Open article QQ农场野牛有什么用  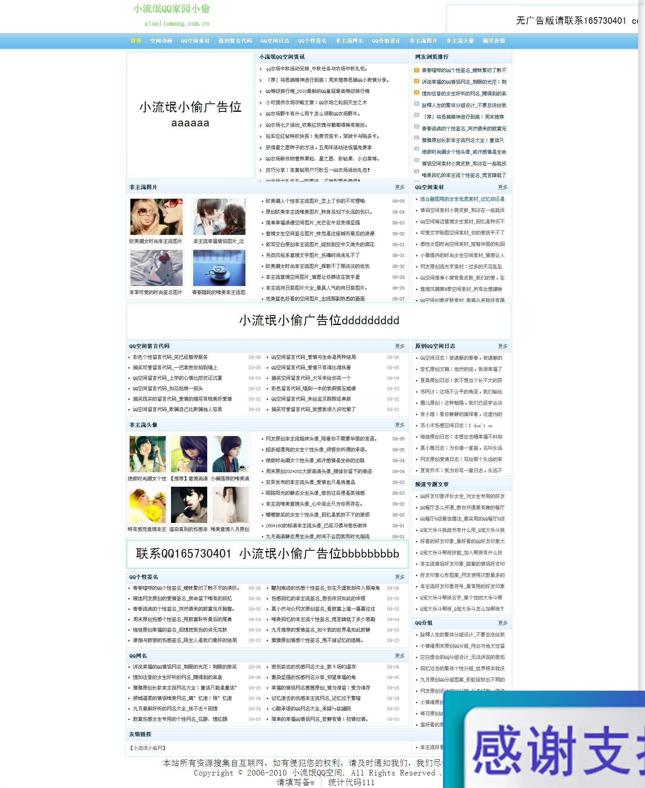click(313, 114)
